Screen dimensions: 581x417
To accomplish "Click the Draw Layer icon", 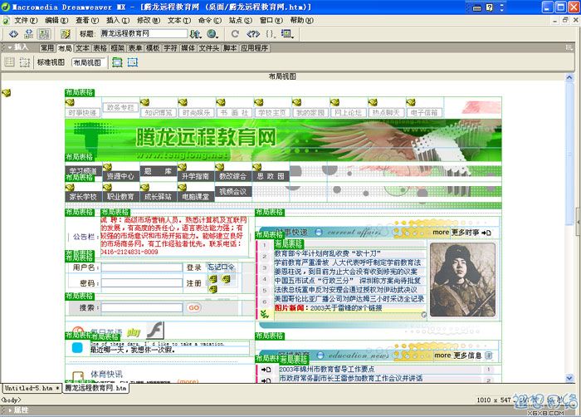I will tap(24, 62).
